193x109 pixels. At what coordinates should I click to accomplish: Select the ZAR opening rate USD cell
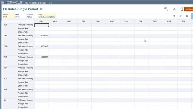tap(42, 25)
